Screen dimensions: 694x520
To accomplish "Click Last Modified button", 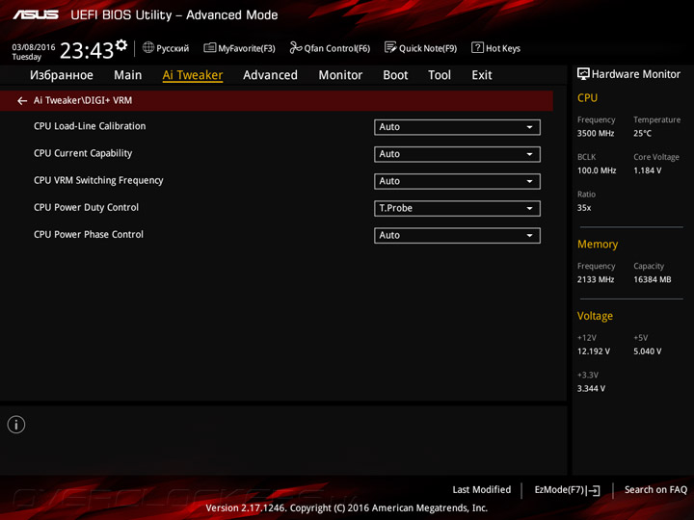I will pyautogui.click(x=482, y=490).
